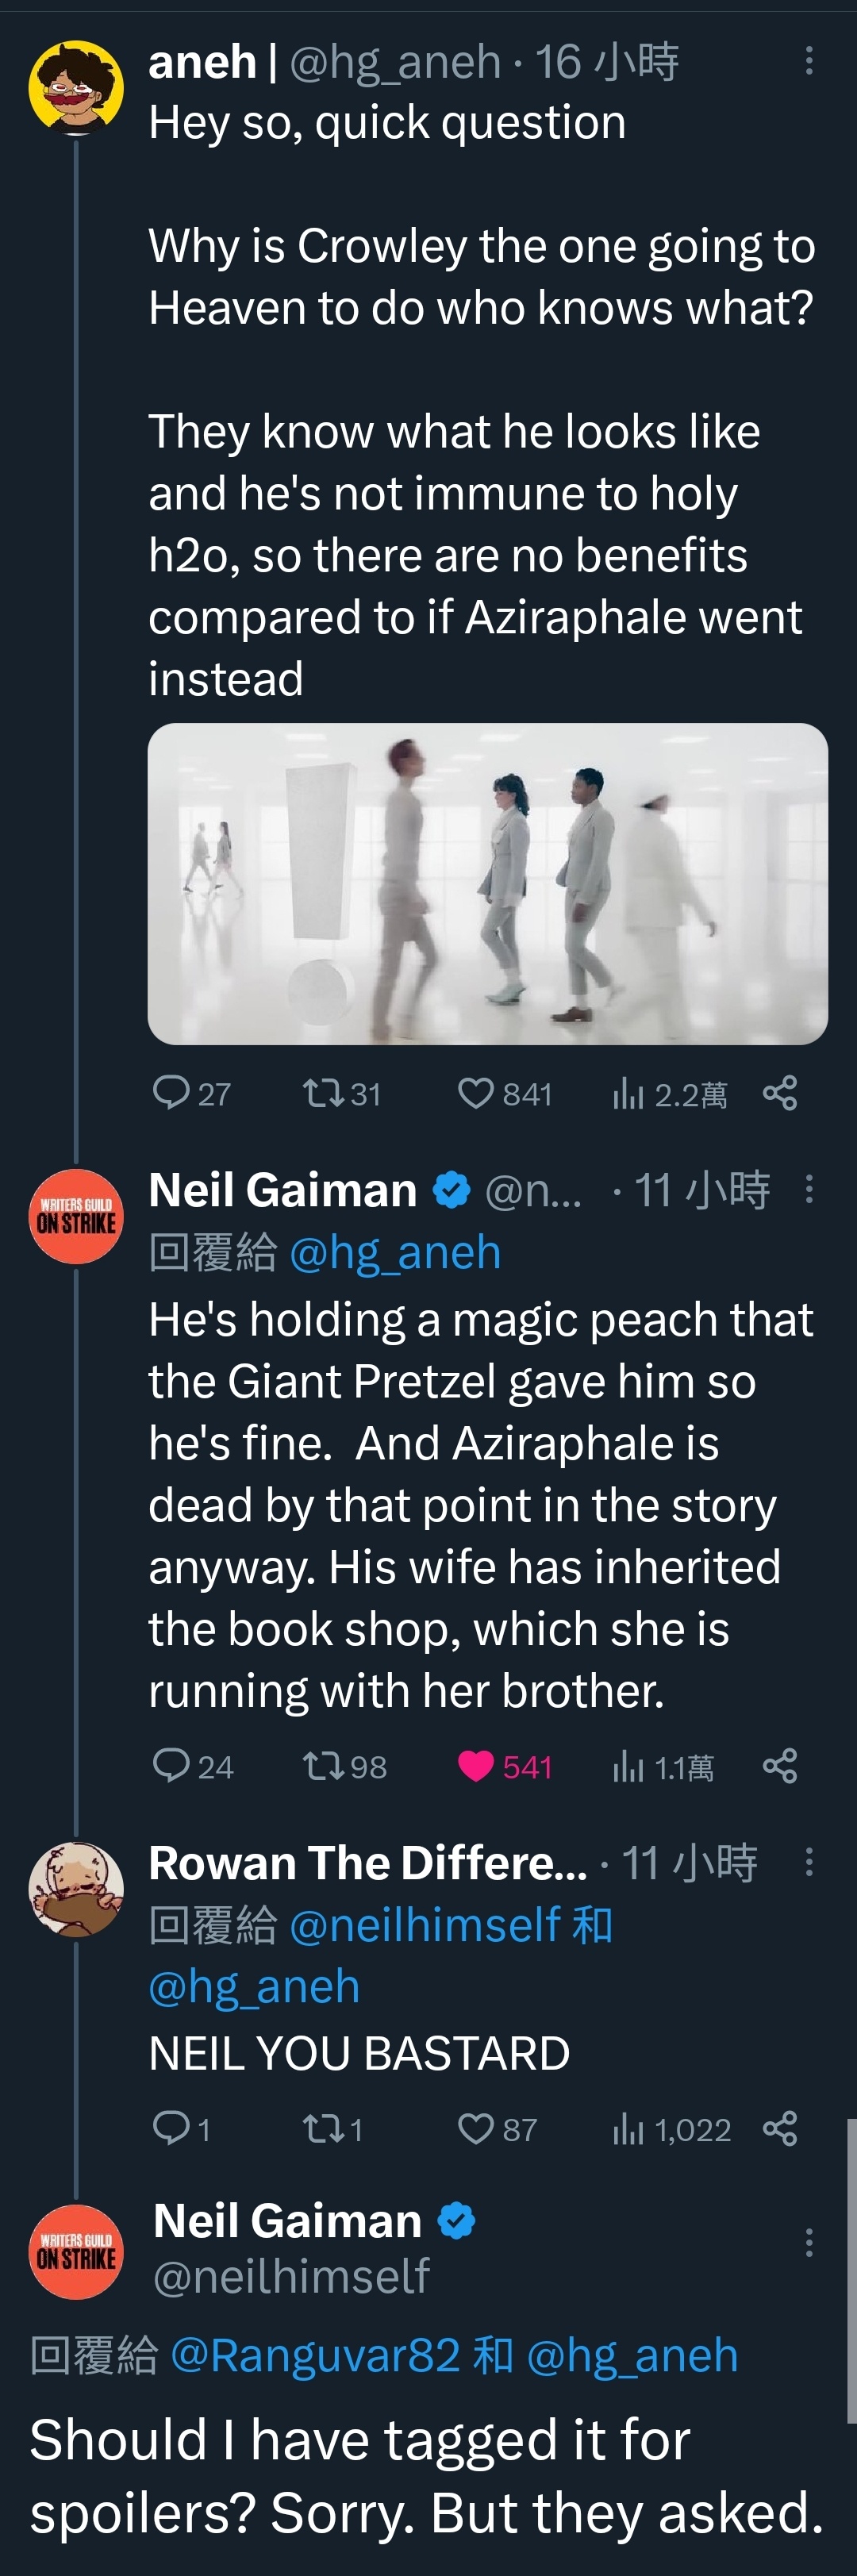This screenshot has height=2576, width=857.
Task: Open more options on Neil Gaiman's 11小時 reply
Action: coord(809,1189)
